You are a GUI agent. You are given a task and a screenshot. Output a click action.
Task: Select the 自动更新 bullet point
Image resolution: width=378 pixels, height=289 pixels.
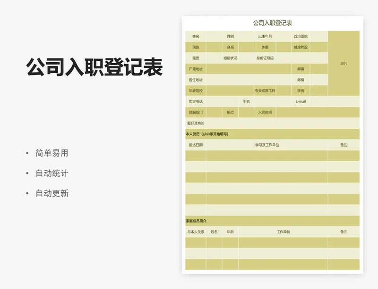52,193
